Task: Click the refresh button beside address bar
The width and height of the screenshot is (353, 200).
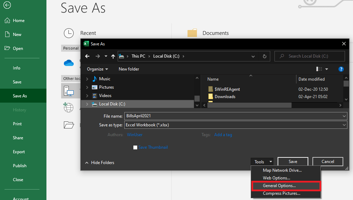Action: tap(264, 56)
